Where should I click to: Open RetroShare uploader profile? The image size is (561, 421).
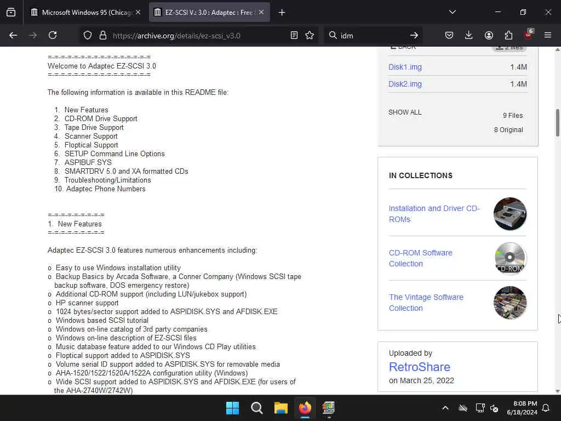point(419,367)
